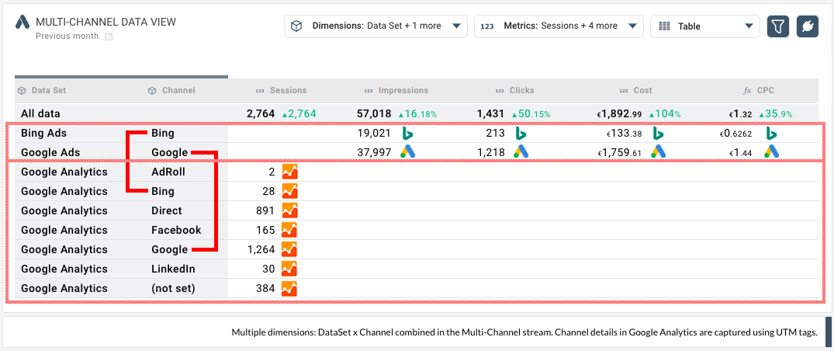Click LinkedIn channel cell
Screen dimensions: 834x351
click(x=173, y=269)
